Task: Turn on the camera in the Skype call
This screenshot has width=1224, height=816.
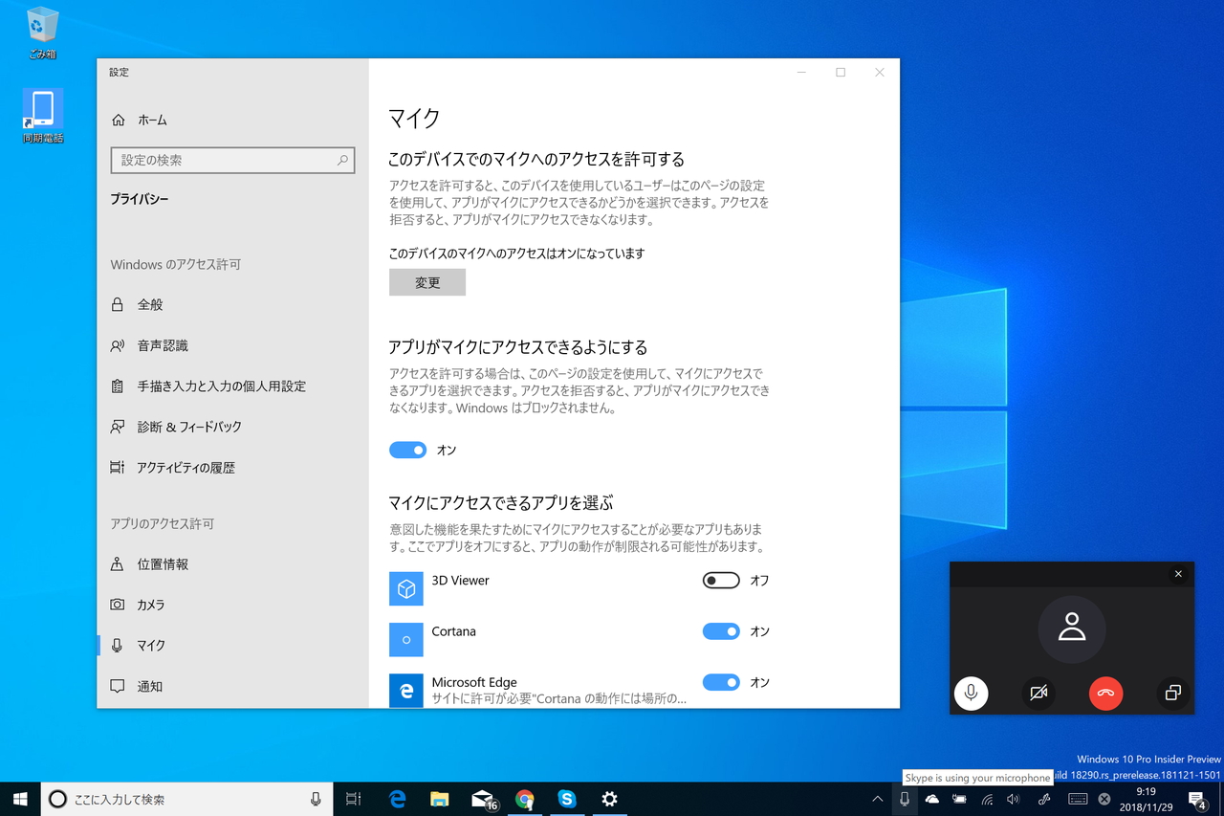Action: [1038, 694]
